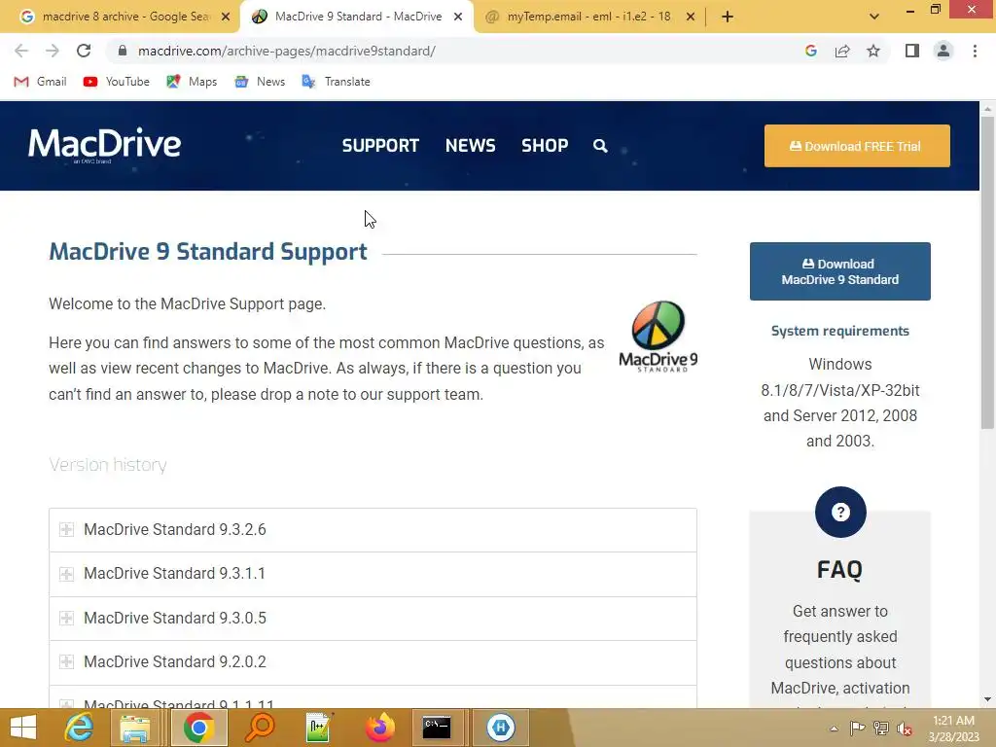Open network tray icon

click(x=880, y=729)
